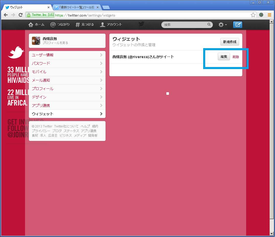Viewport: 275px width, 237px height.
Task: Open the ビジネス footer link
Action: (66, 135)
